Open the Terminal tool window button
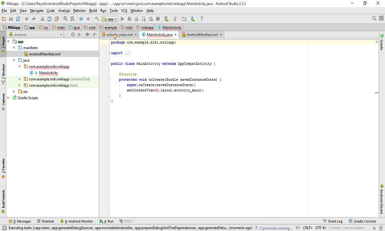 tap(45, 221)
